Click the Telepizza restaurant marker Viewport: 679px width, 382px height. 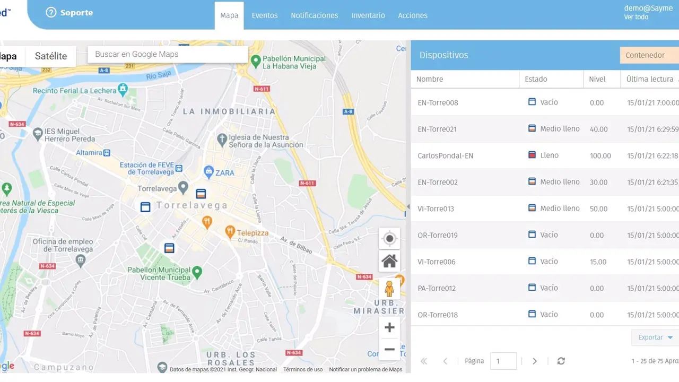coord(230,231)
